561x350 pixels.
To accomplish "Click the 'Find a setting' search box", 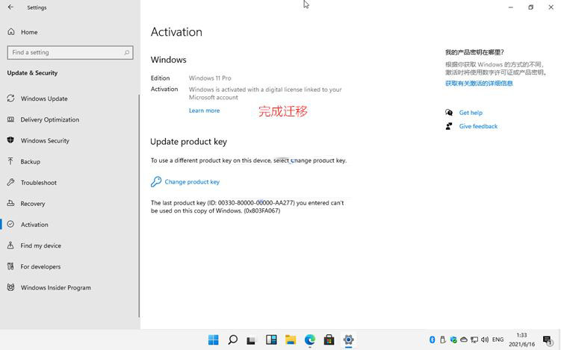I will (x=70, y=52).
